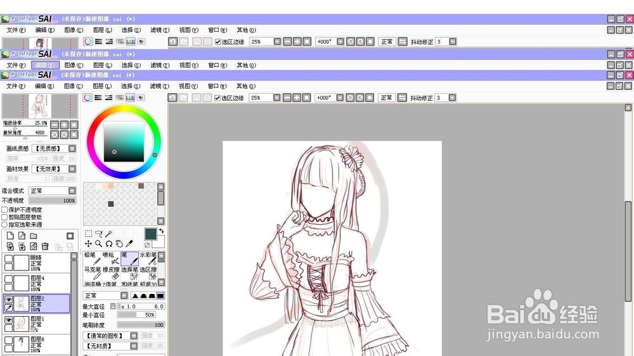Select the lasso selection tool
The width and height of the screenshot is (634, 356).
pyautogui.click(x=99, y=234)
